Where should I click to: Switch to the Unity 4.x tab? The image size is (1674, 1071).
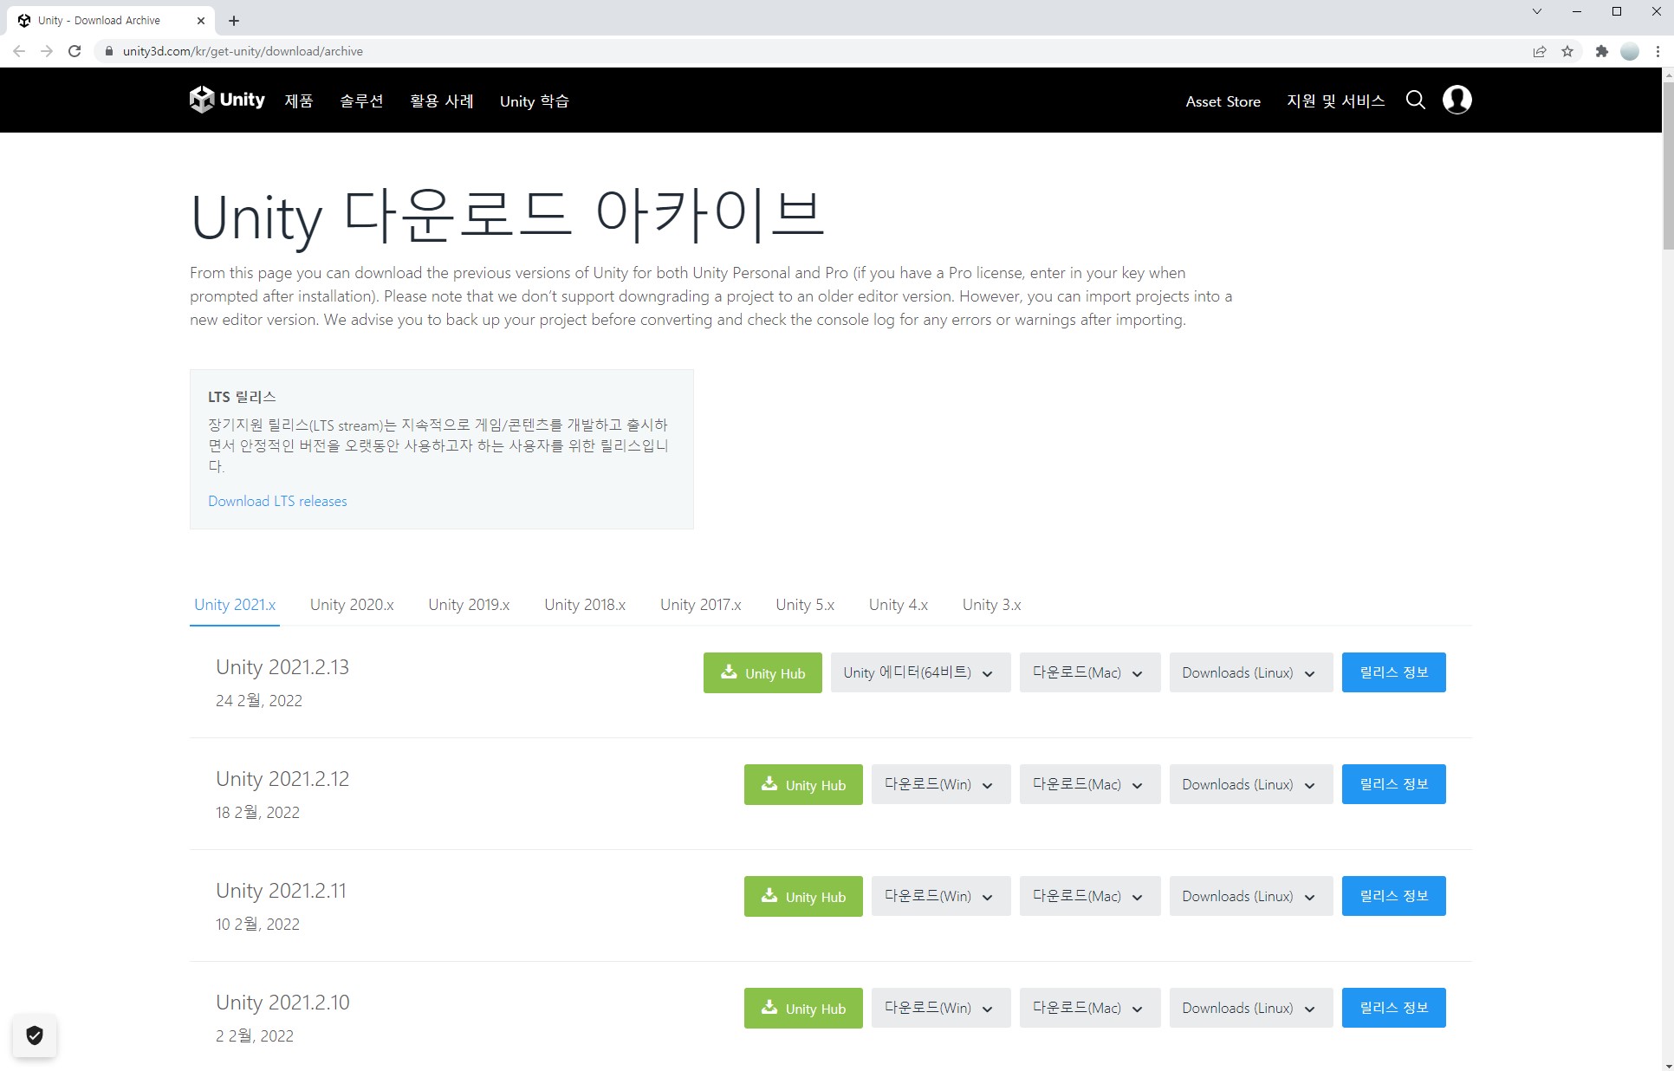(x=899, y=605)
